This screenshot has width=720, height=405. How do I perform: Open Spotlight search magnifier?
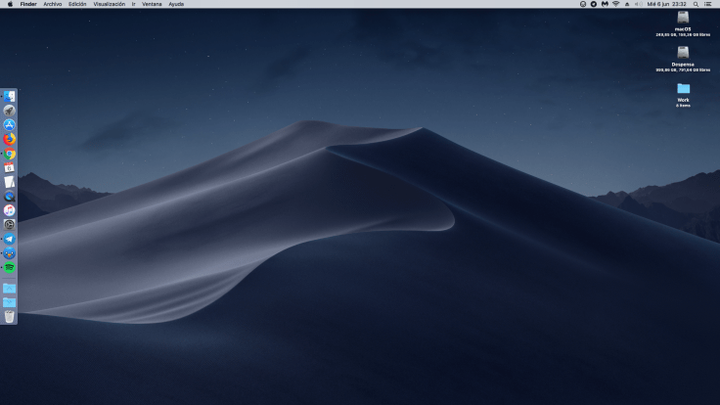pyautogui.click(x=695, y=4)
